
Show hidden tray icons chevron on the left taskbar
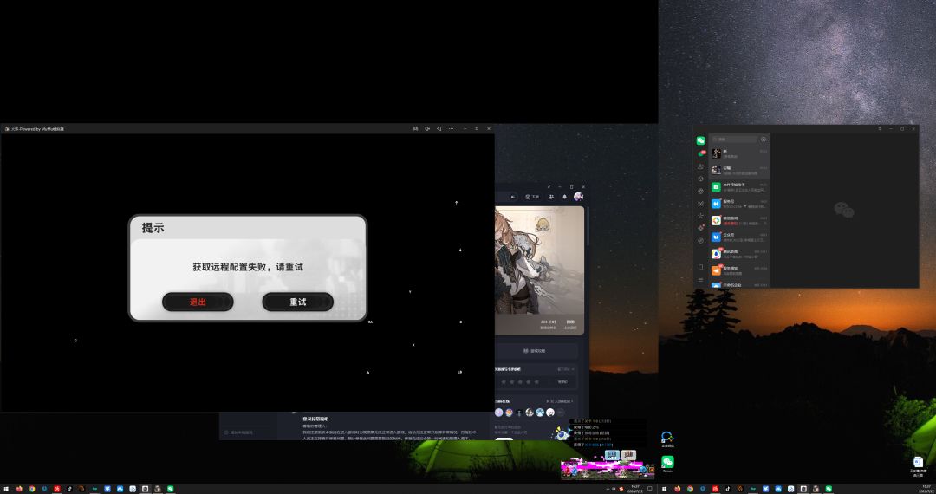coord(608,489)
